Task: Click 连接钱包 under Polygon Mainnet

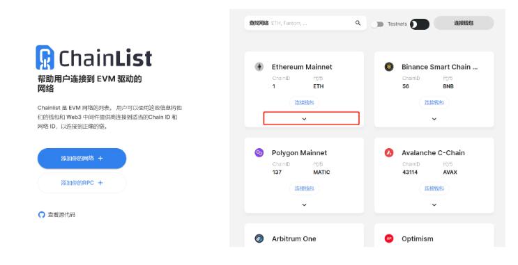Action: 304,188
